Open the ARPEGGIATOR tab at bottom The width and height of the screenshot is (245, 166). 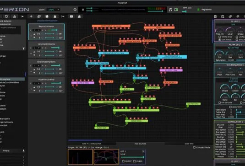click(x=92, y=144)
